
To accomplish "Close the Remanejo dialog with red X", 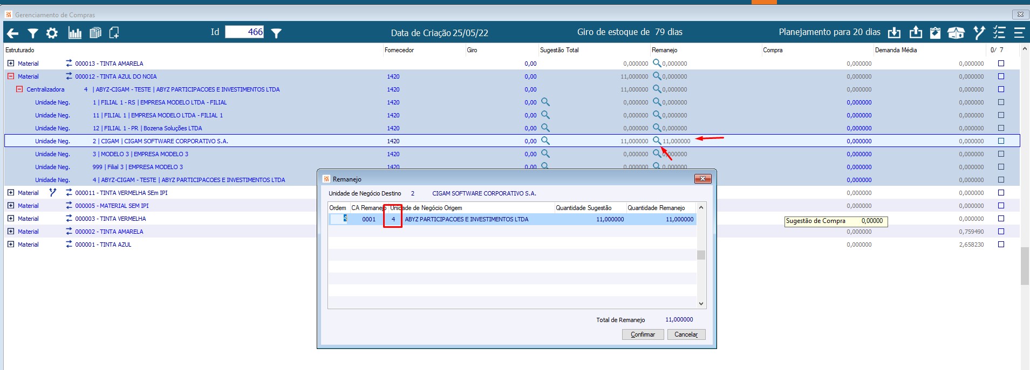I will click(x=702, y=179).
